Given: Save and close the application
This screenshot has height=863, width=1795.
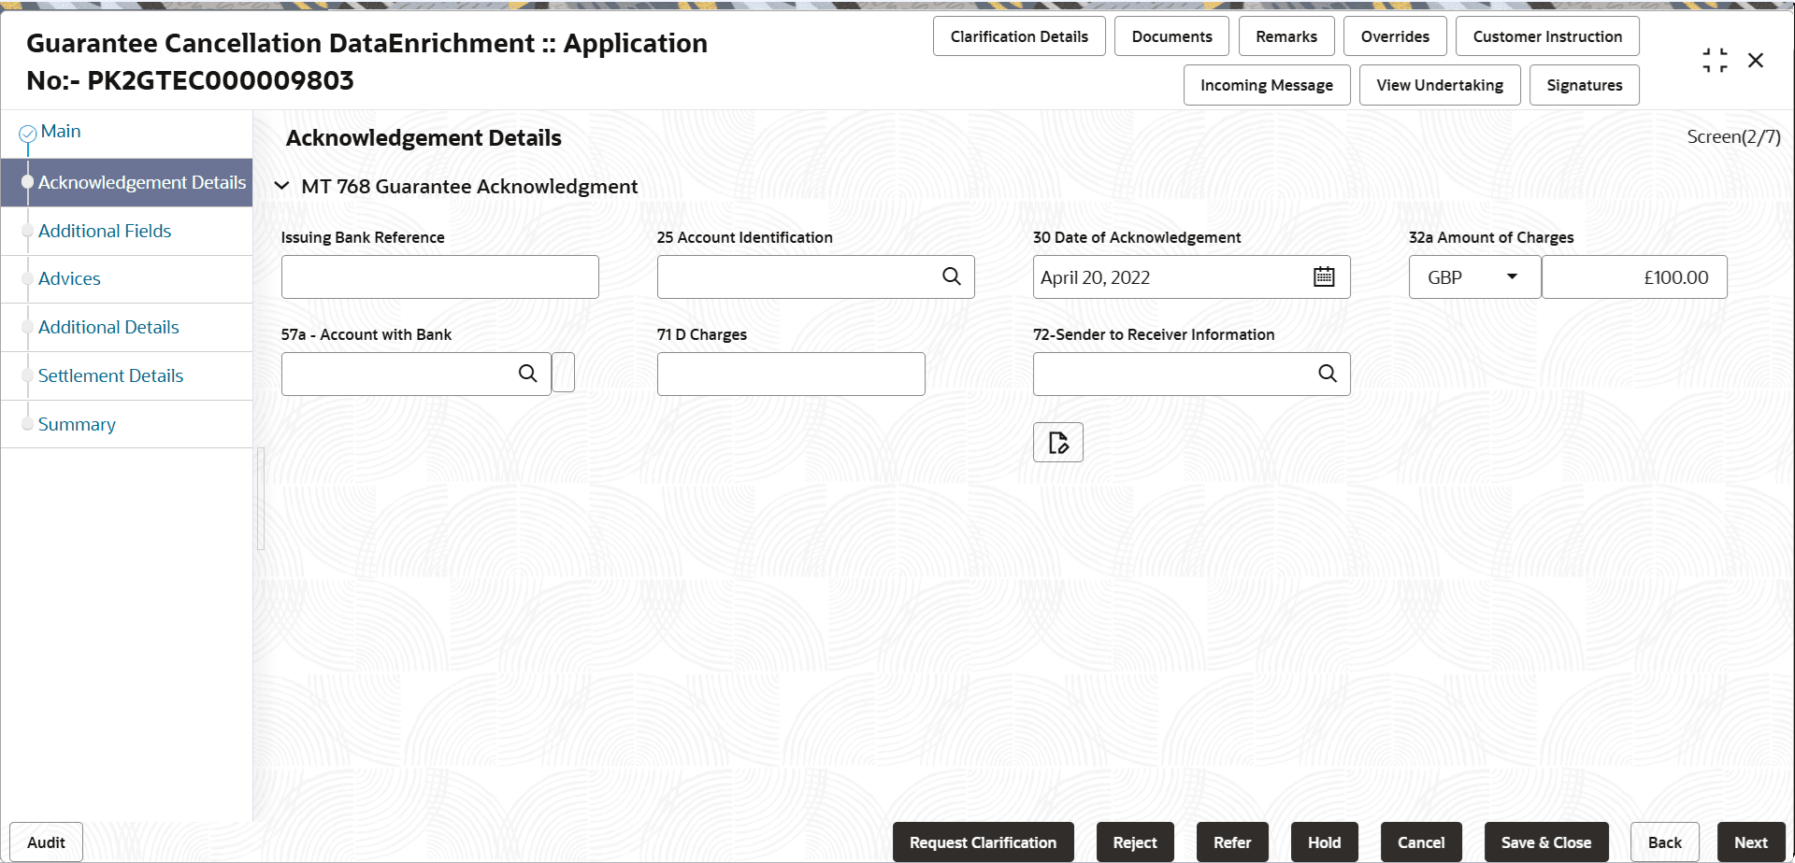Looking at the screenshot, I should pos(1546,842).
